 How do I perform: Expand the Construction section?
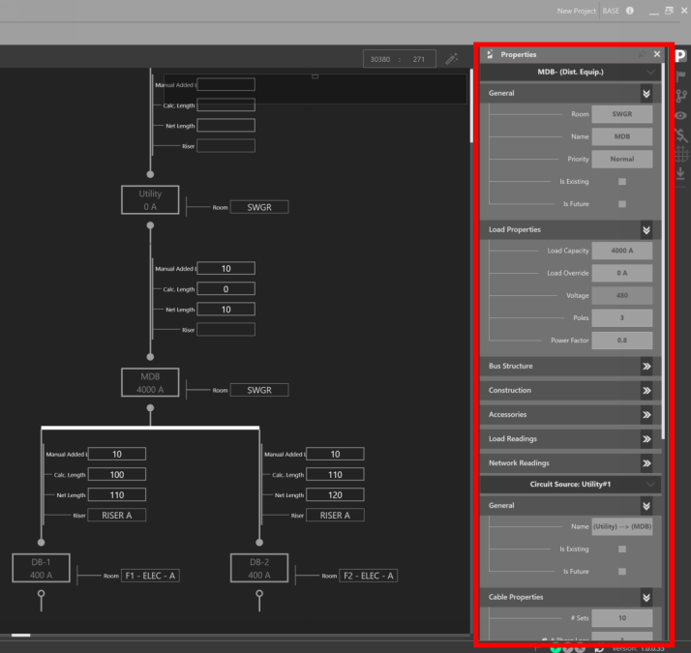[646, 391]
